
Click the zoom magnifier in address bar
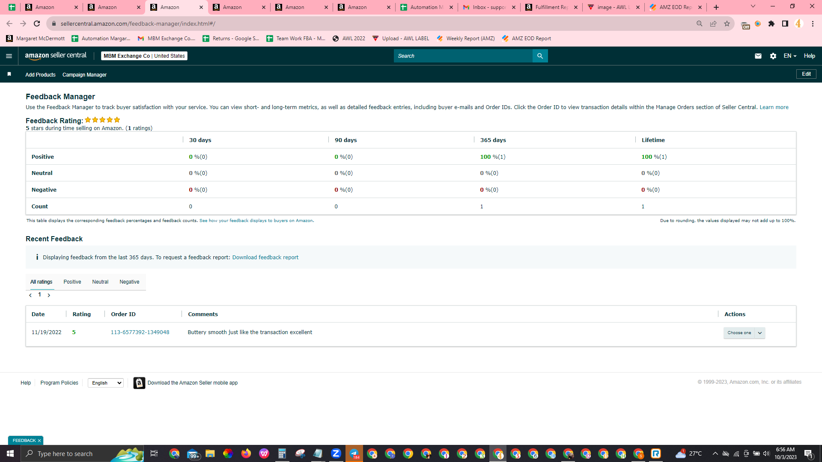click(699, 24)
